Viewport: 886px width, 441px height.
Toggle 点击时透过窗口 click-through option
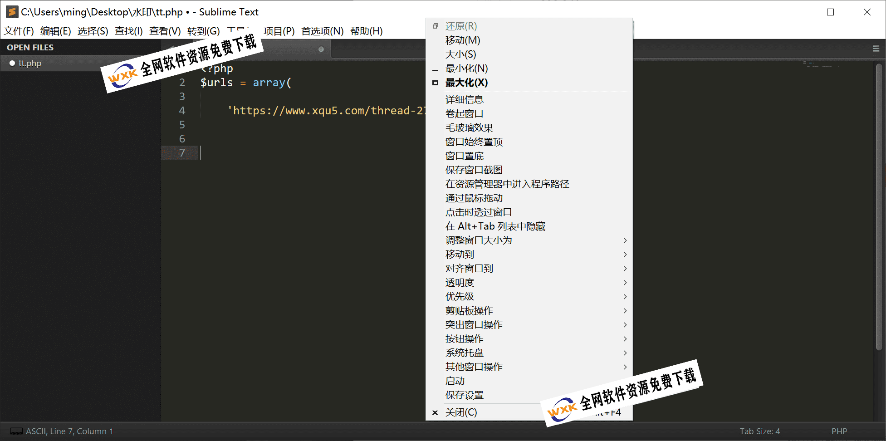point(478,212)
